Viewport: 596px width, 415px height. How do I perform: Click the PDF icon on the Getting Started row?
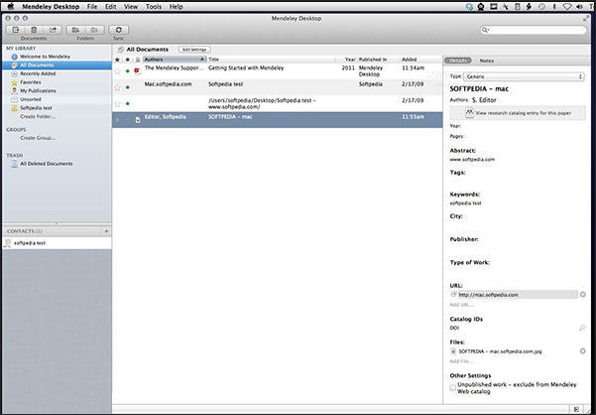click(x=137, y=70)
